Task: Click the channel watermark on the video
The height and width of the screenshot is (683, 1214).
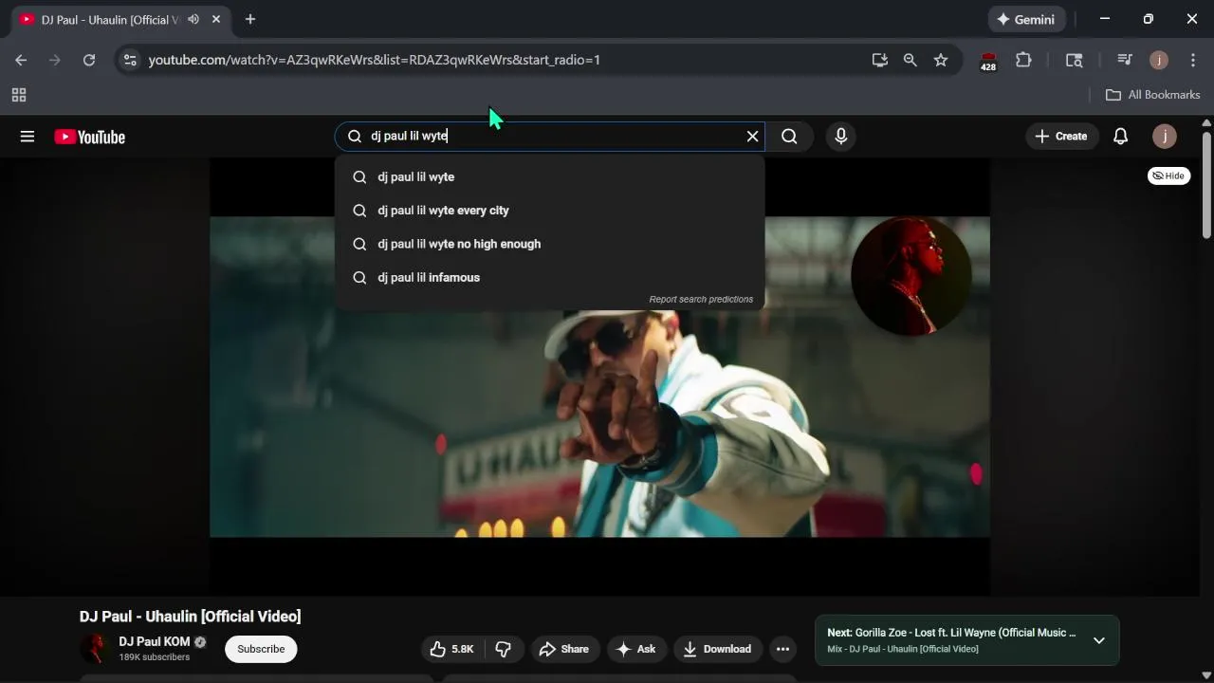Action: pyautogui.click(x=910, y=276)
